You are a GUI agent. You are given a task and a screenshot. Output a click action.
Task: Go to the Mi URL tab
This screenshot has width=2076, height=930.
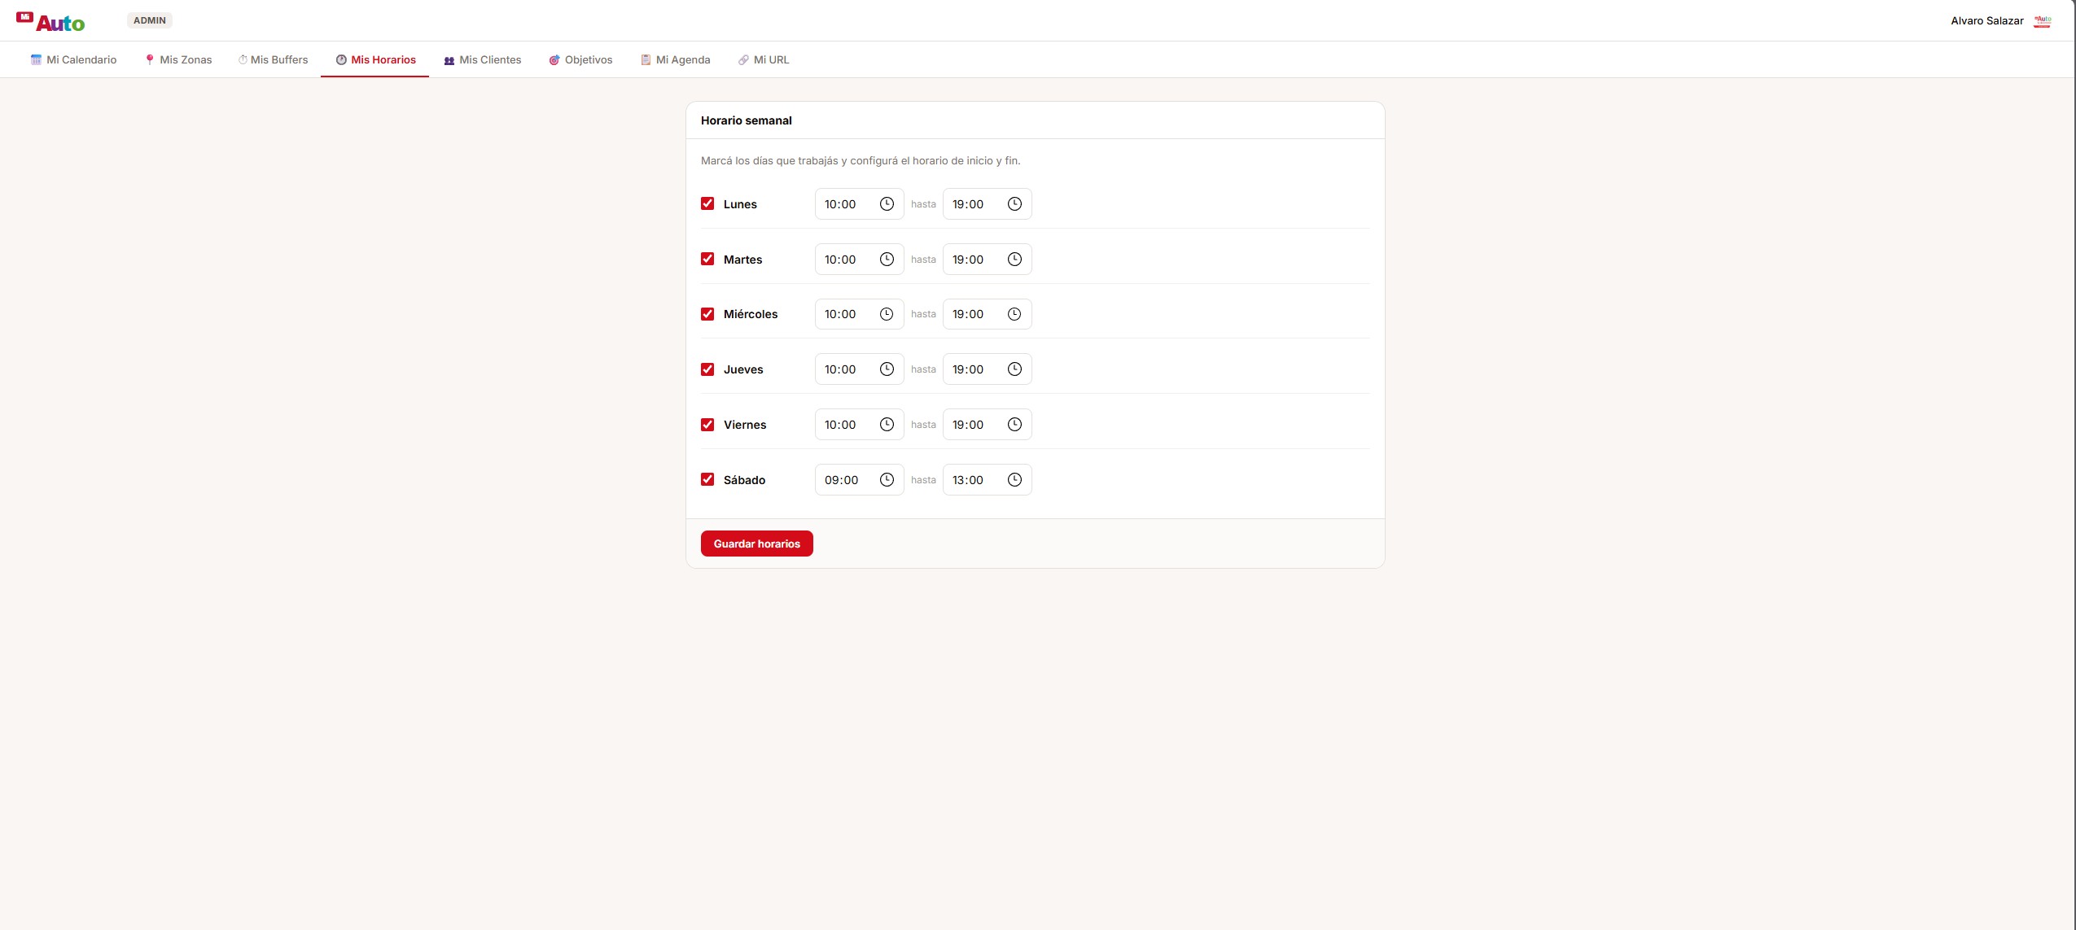[764, 59]
